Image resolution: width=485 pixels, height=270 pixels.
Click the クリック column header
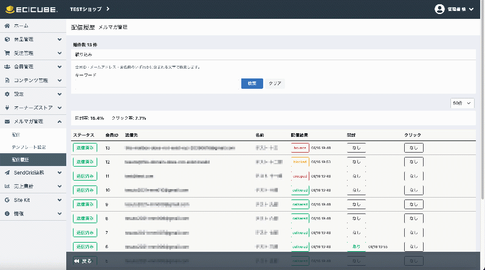click(413, 135)
